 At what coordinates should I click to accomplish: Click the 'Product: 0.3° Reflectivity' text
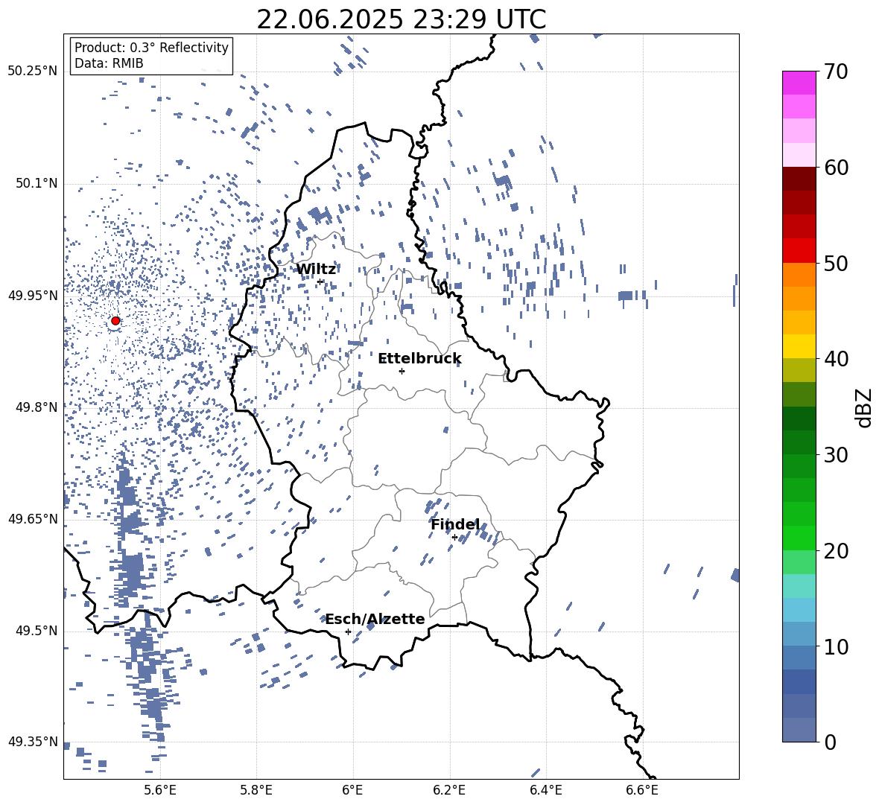[151, 48]
